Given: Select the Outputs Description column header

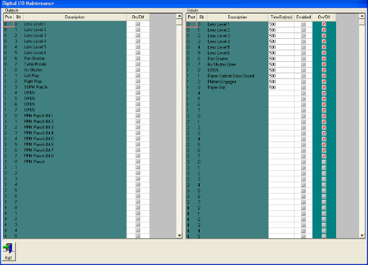Looking at the screenshot, I should [75, 17].
